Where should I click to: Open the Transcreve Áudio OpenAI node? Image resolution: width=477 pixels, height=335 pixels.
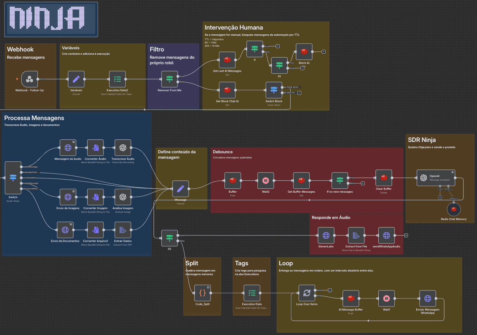(x=123, y=148)
